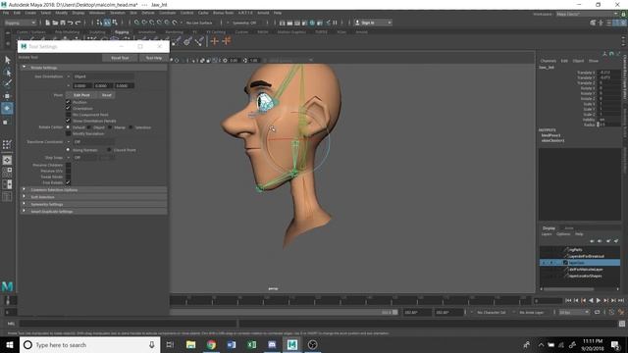Select the highlighted blue layer row
628x353 pixels.
pos(580,263)
